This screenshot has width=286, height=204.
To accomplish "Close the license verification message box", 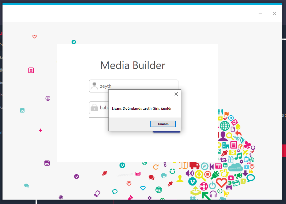I will click(x=176, y=94).
